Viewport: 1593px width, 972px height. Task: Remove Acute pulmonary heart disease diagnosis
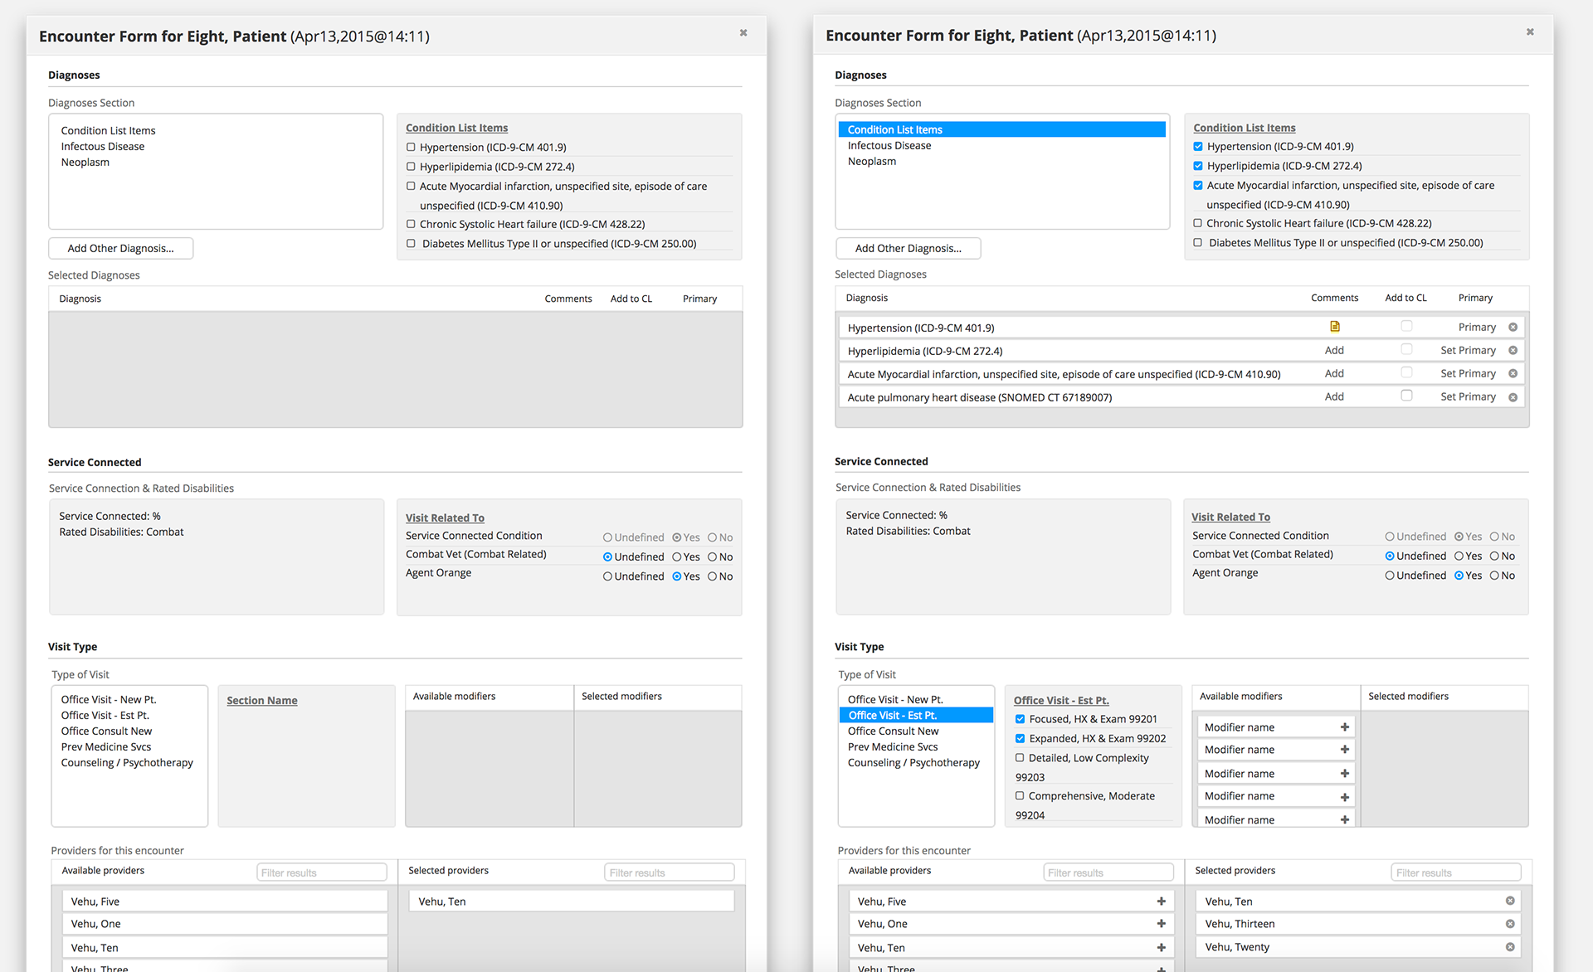click(1513, 397)
